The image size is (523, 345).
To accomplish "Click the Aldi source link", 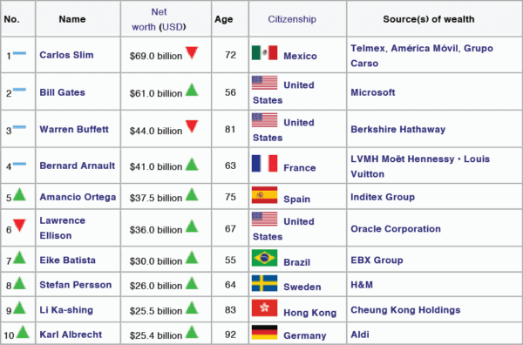I will 360,335.
